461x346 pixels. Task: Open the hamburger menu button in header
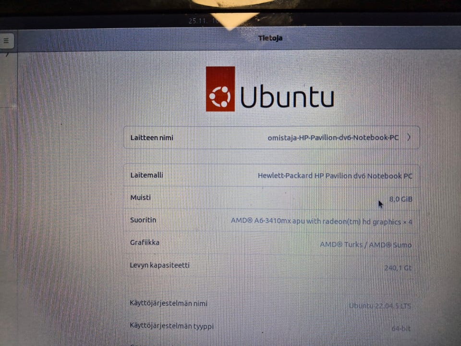[6, 41]
